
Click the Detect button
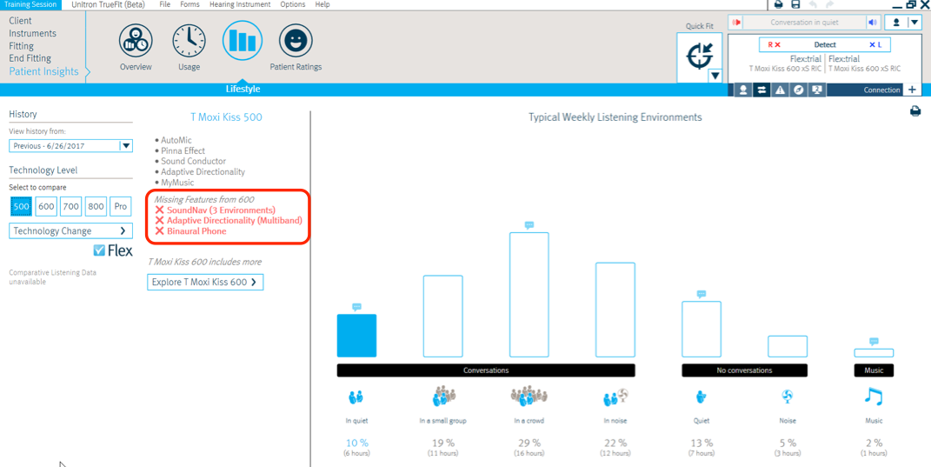pos(825,44)
